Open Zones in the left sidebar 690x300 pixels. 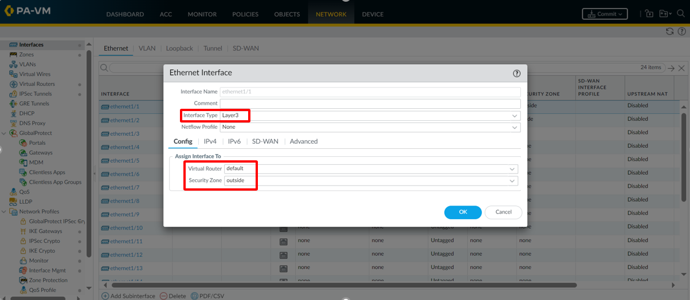[26, 54]
